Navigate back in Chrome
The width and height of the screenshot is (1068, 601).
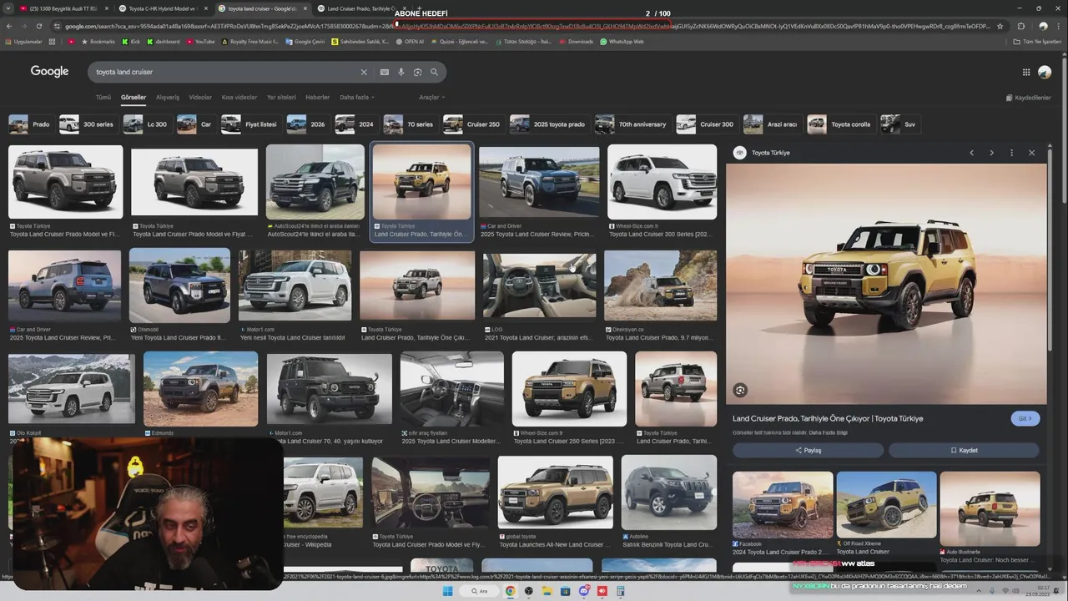[9, 26]
